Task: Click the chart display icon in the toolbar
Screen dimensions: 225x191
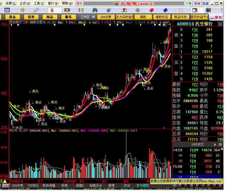Action: click(7, 10)
